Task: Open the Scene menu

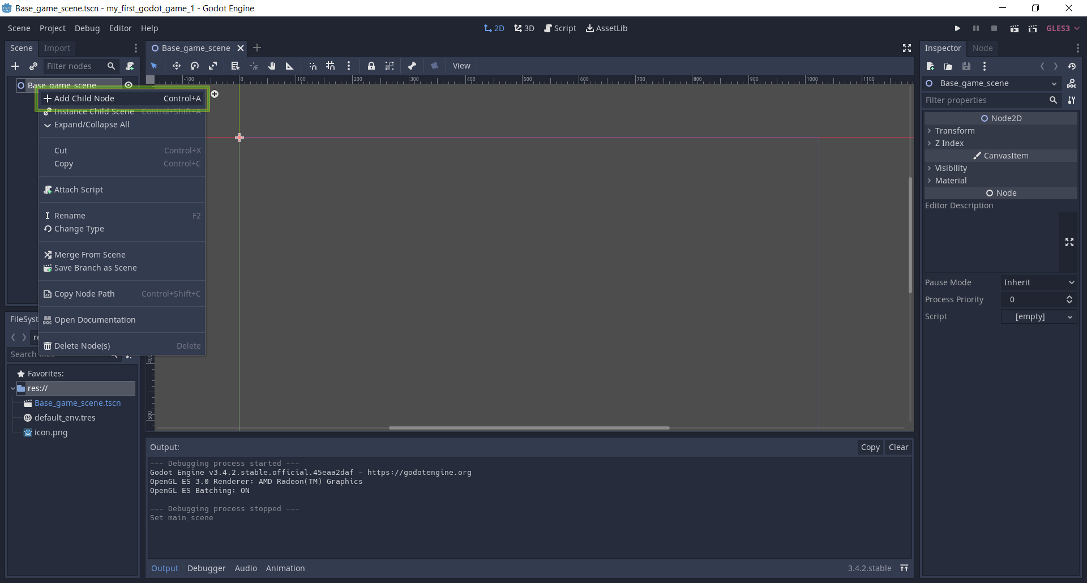Action: pos(19,28)
